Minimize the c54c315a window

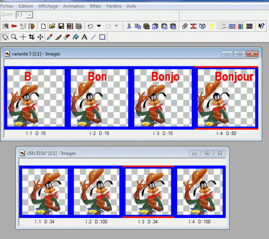tap(195, 153)
